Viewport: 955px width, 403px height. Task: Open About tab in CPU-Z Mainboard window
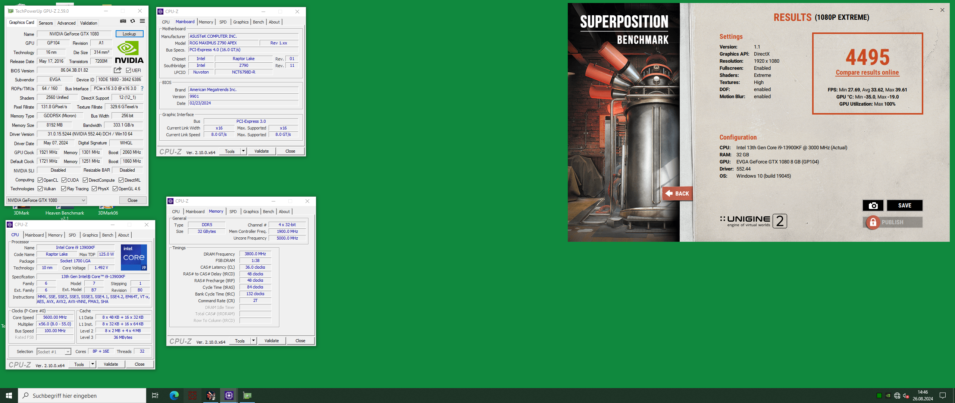(274, 22)
